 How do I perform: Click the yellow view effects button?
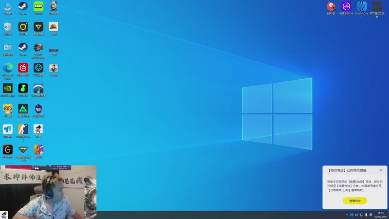click(355, 201)
